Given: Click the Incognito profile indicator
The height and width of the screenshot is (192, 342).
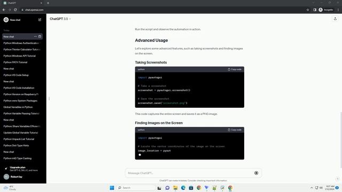Looking at the screenshot, I should [326, 10].
